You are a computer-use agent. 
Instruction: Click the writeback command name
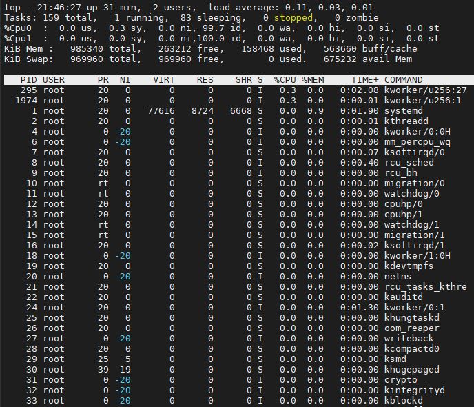(409, 338)
